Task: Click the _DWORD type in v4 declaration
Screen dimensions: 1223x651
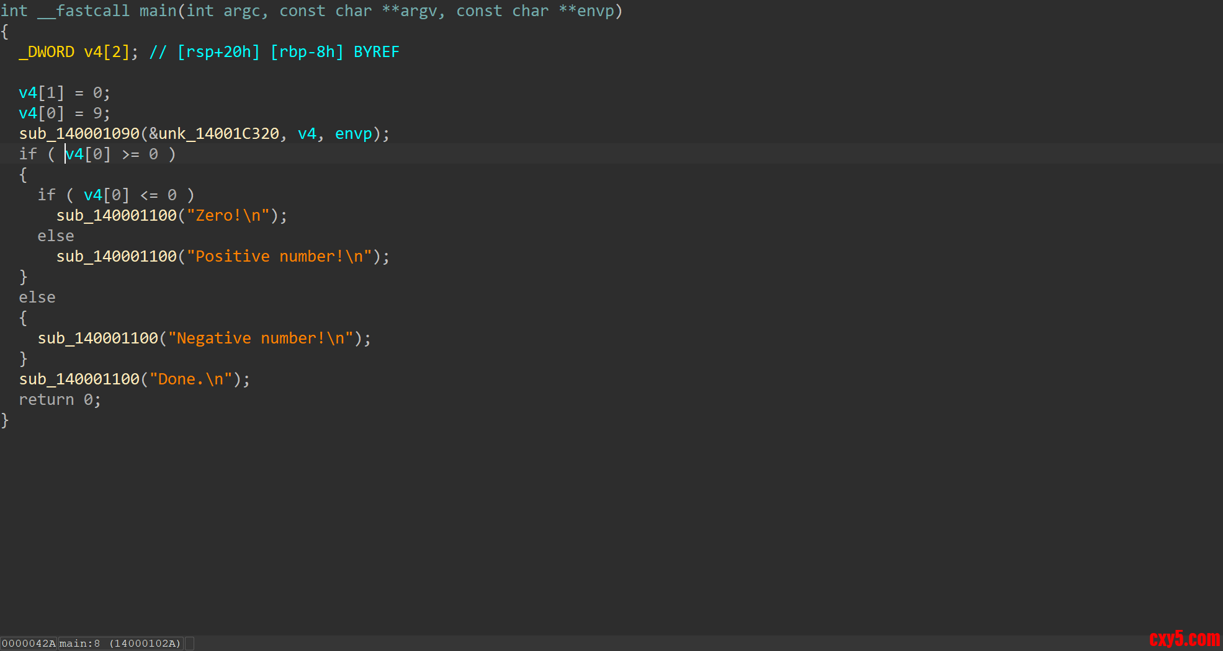Action: pyautogui.click(x=47, y=52)
